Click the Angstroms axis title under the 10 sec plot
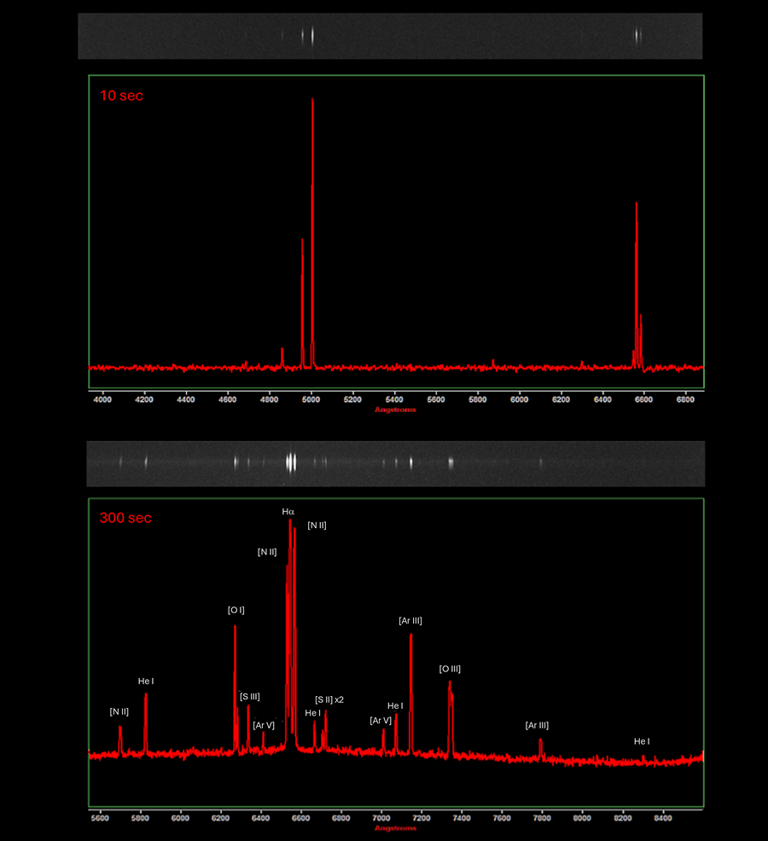 (x=395, y=410)
